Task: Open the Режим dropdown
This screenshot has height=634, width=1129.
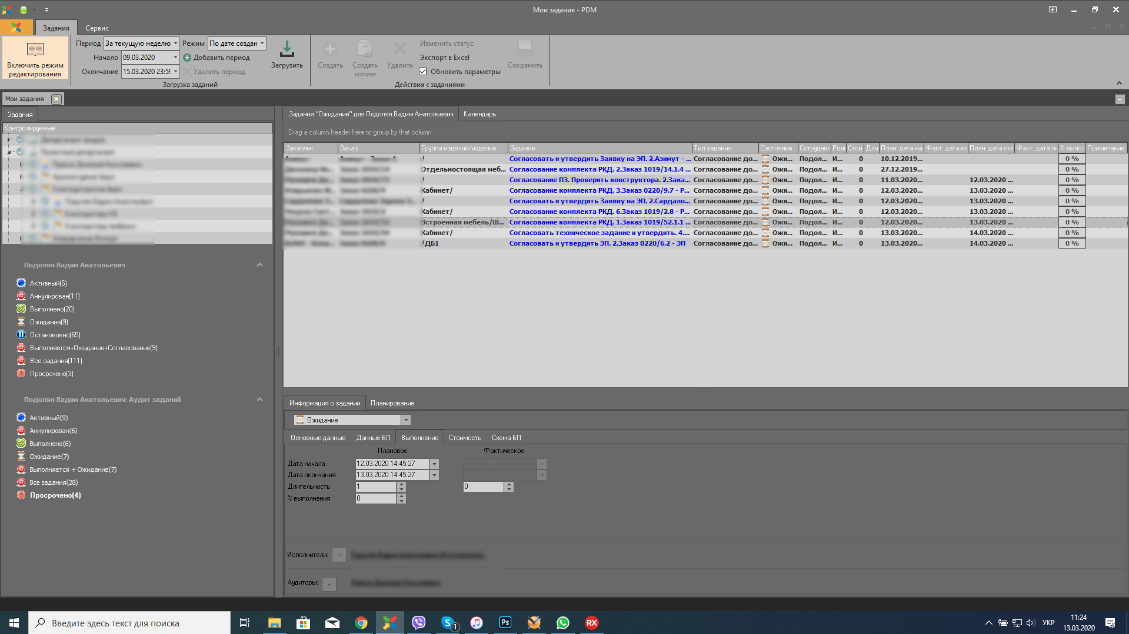Action: 262,43
